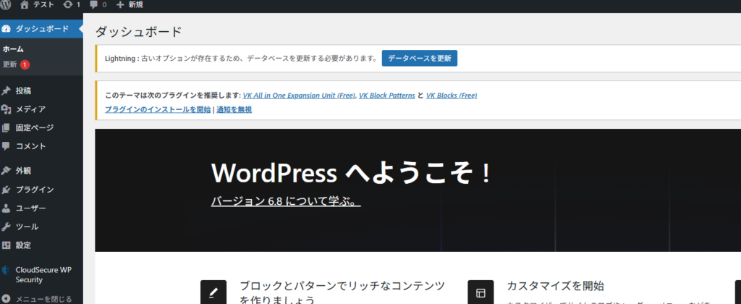741x304 pixels.
Task: Click the CloudSecure WP Security shield icon
Action: (x=6, y=271)
